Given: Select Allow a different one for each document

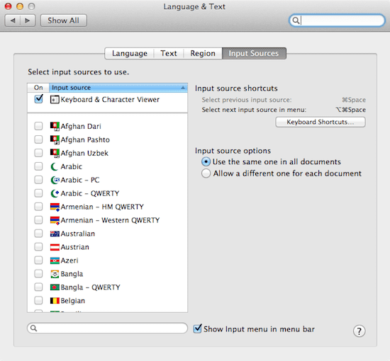Looking at the screenshot, I should click(x=206, y=173).
